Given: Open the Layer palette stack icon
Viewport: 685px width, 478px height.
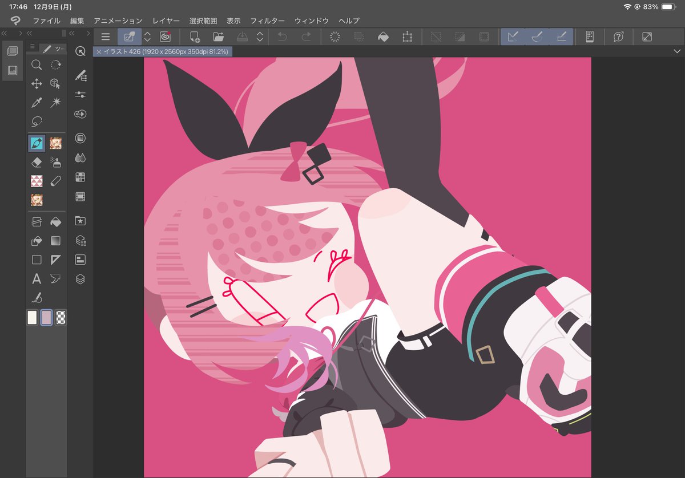Looking at the screenshot, I should 80,279.
